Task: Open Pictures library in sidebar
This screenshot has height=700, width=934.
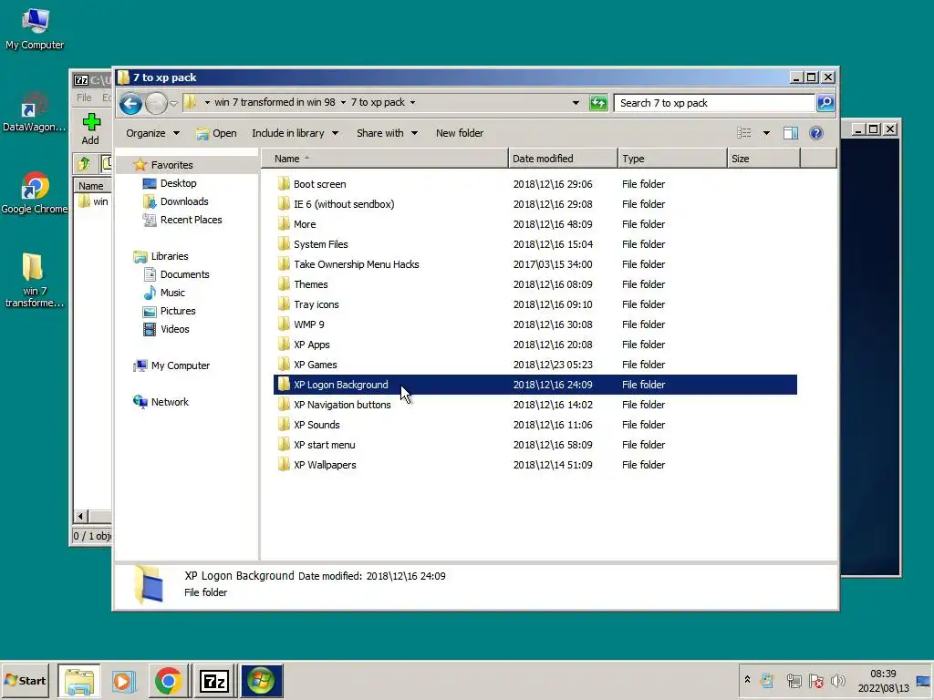Action: 178,312
